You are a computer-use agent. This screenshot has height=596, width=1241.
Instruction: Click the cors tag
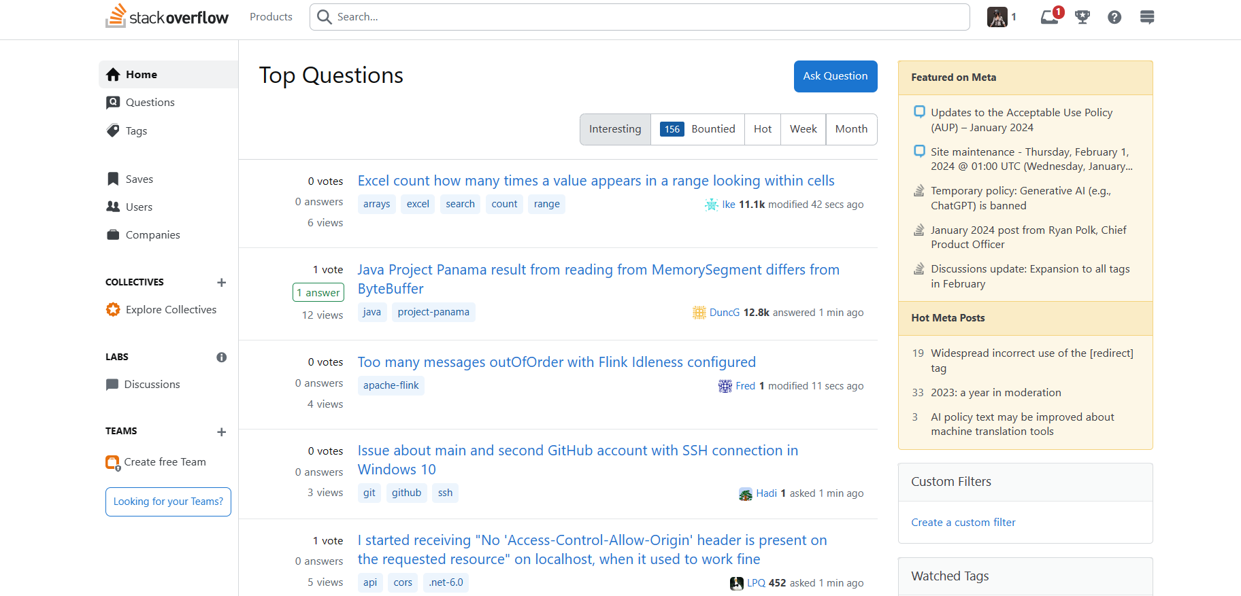click(403, 582)
